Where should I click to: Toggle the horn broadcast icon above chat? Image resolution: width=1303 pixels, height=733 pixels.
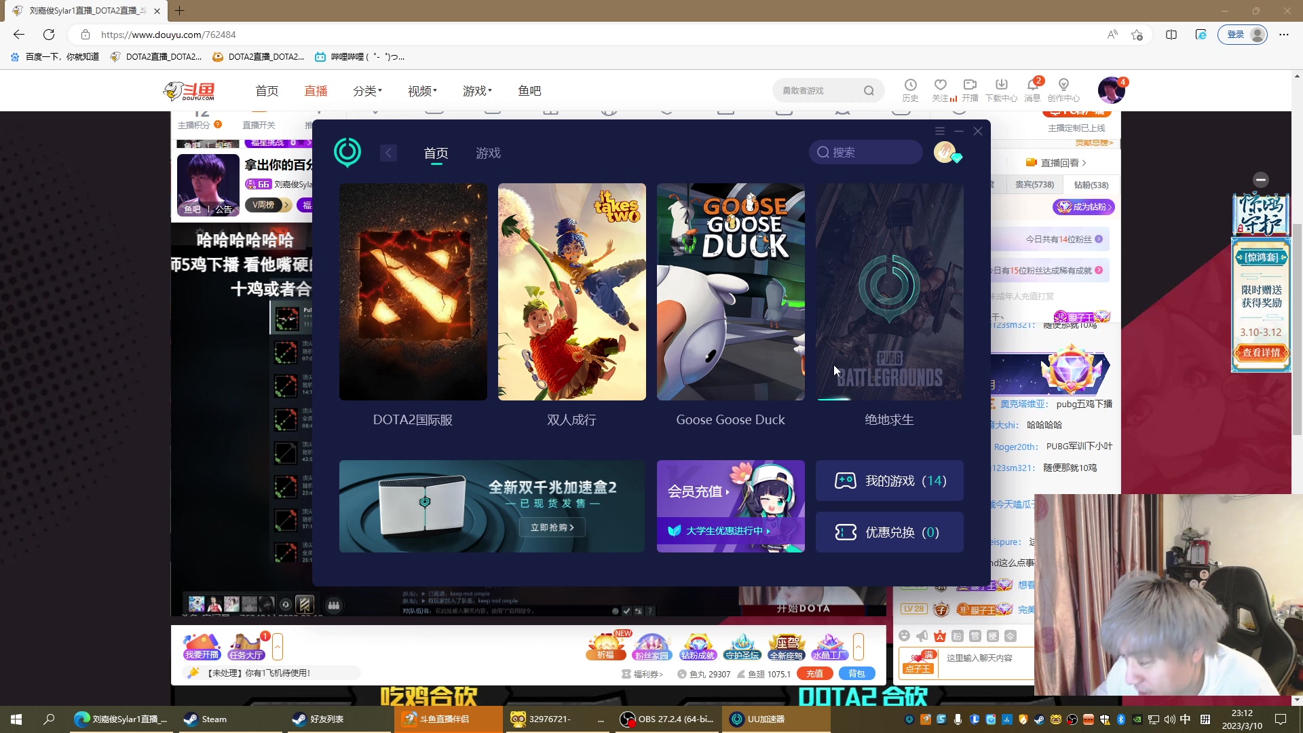(x=922, y=636)
